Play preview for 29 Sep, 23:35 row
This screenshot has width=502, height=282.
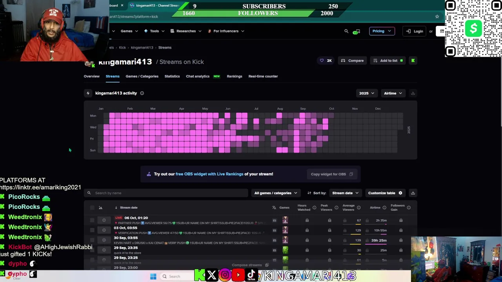104,250
